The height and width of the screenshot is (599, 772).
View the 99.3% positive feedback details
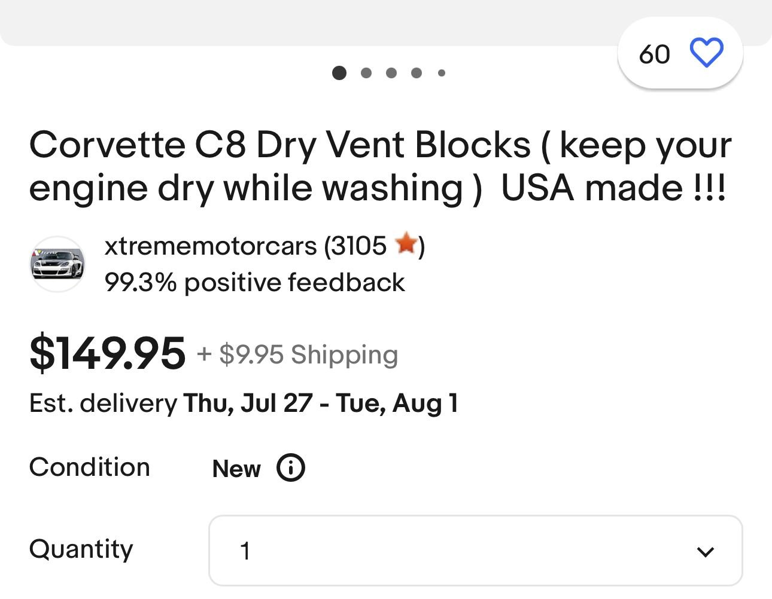tap(254, 282)
